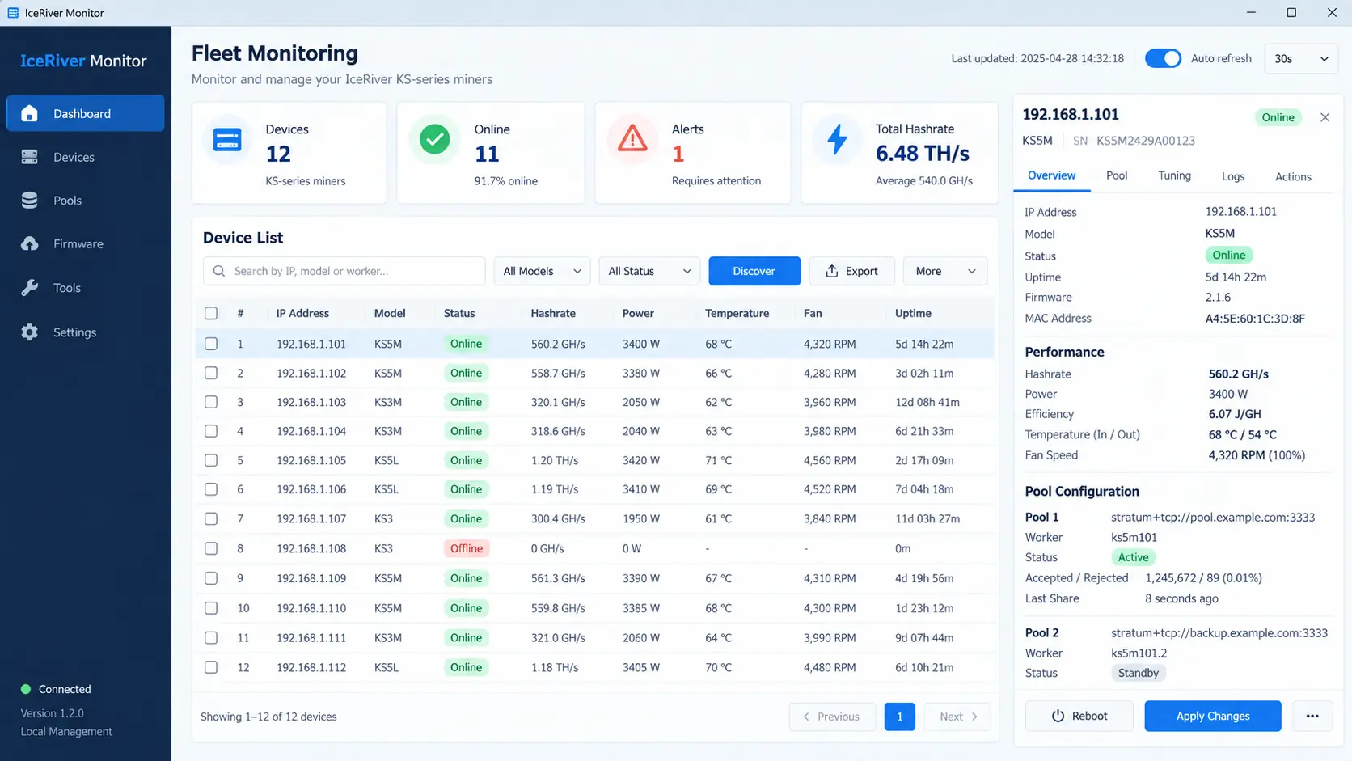
Task: Sort by Uptime column header
Action: [x=913, y=313]
